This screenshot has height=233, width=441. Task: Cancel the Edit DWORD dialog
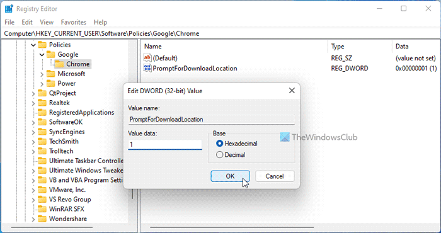click(x=275, y=176)
